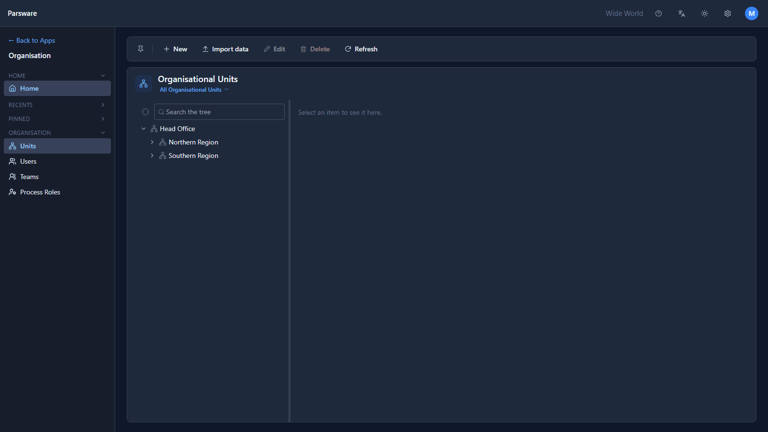Open the settings gear icon
The width and height of the screenshot is (768, 432).
(x=728, y=13)
